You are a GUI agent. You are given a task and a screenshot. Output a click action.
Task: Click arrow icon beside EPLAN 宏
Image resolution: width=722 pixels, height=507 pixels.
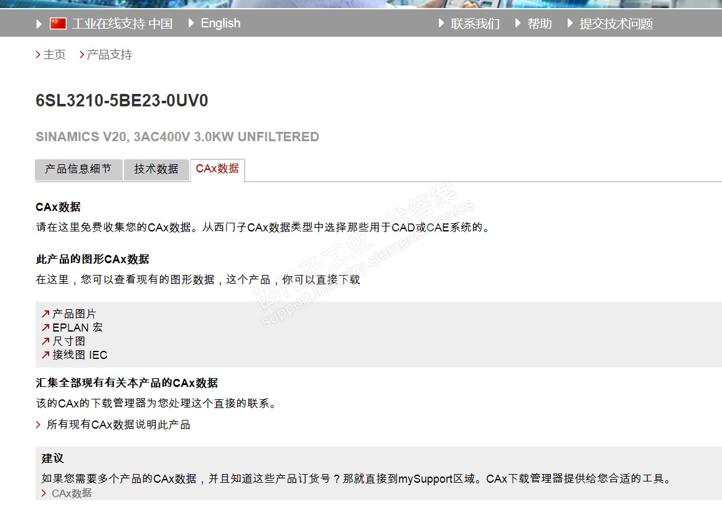45,328
